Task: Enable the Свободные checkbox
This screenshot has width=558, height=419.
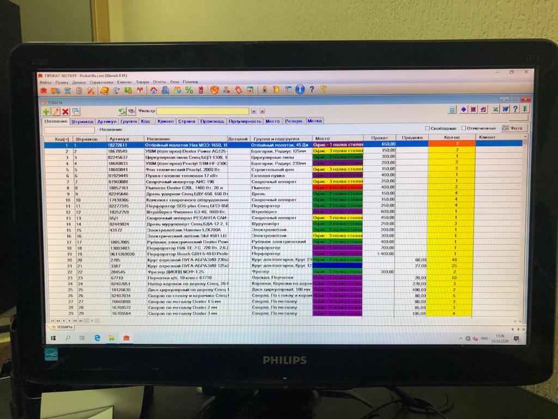Action: pos(426,128)
